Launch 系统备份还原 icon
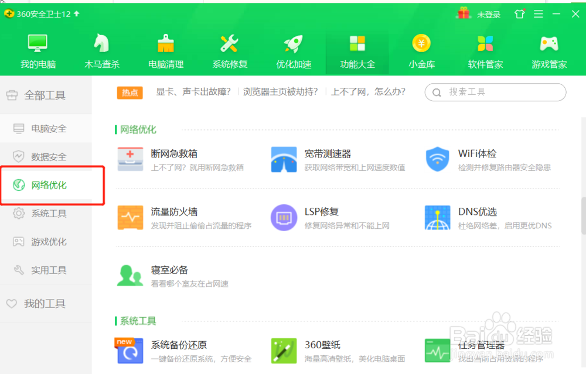The width and height of the screenshot is (586, 374). [130, 351]
